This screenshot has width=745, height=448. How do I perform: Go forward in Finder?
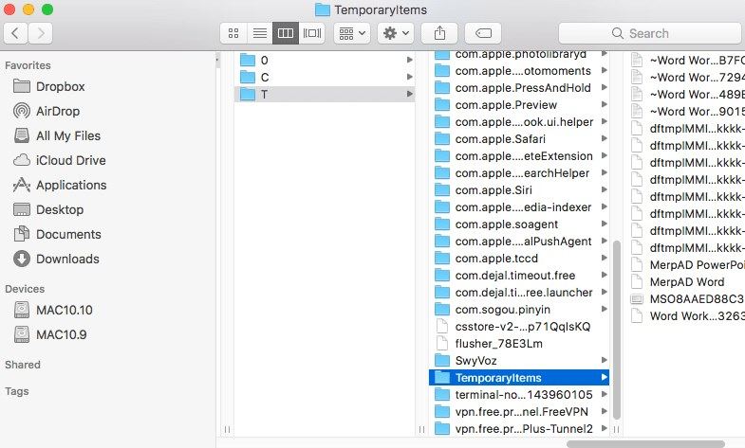point(41,33)
